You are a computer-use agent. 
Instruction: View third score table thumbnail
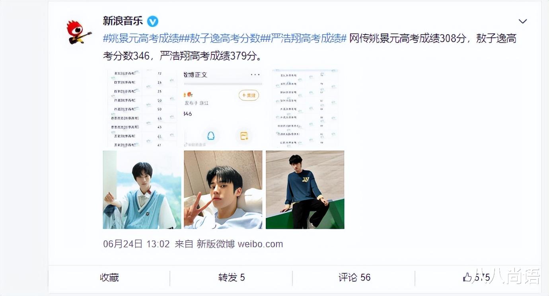pos(305,108)
